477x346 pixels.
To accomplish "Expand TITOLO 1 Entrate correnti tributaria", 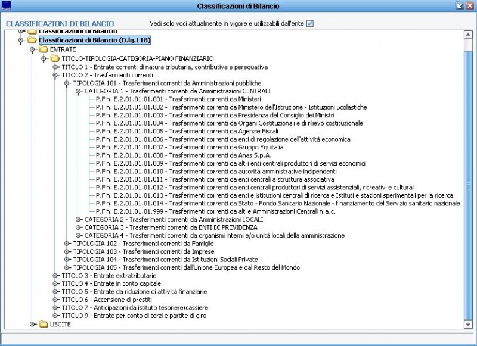I will [55, 67].
